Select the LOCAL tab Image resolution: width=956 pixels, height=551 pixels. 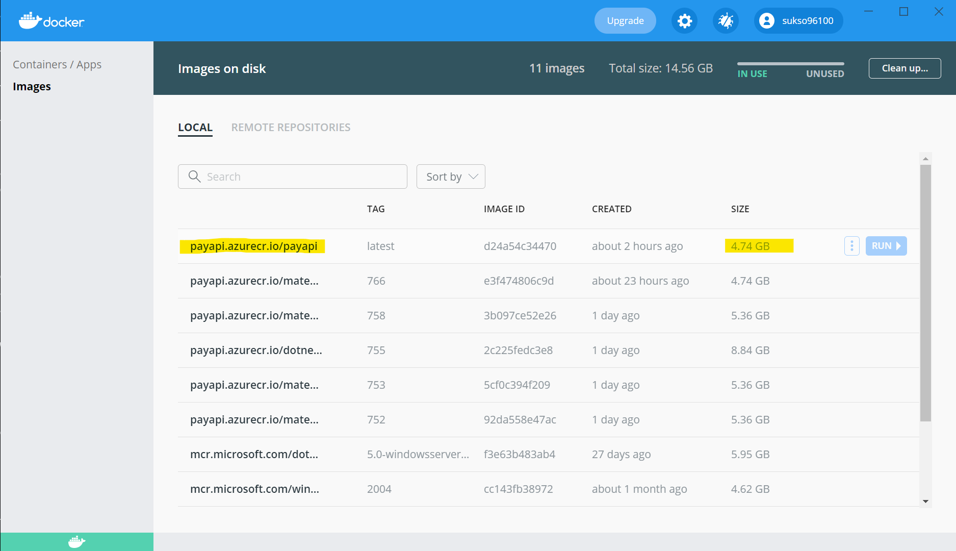pos(195,128)
